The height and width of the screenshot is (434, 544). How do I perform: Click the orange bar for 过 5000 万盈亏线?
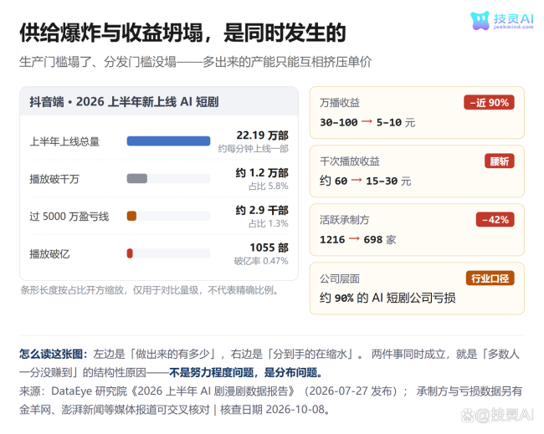[131, 216]
